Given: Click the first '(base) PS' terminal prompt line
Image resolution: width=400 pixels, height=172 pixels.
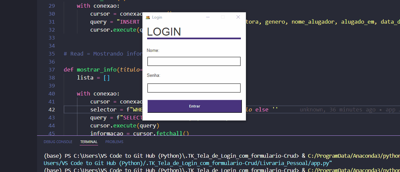Looking at the screenshot, I should click(x=222, y=156).
